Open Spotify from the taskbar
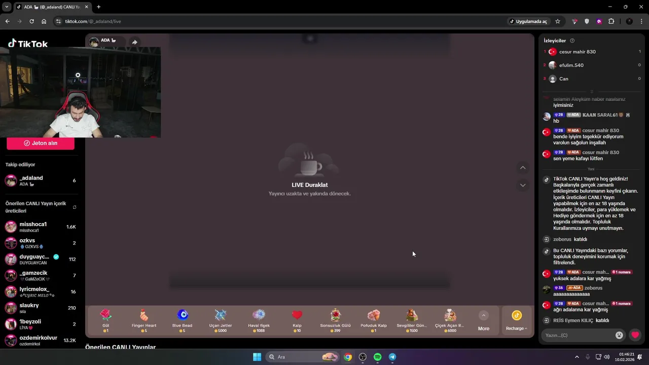The height and width of the screenshot is (365, 649). click(377, 357)
